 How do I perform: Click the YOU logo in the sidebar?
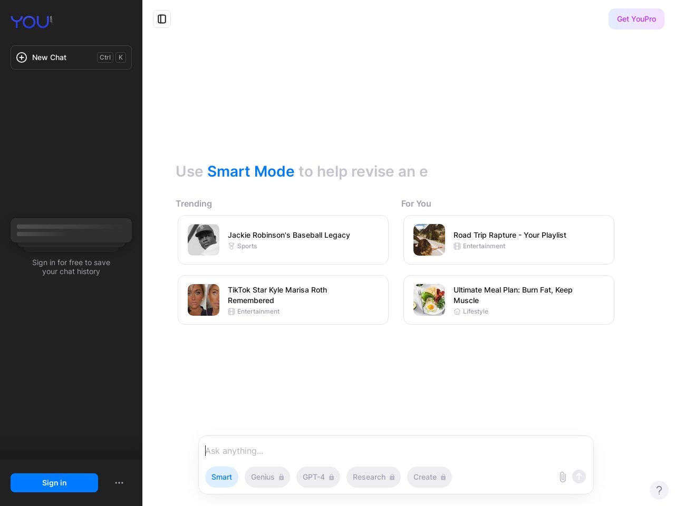[x=31, y=22]
